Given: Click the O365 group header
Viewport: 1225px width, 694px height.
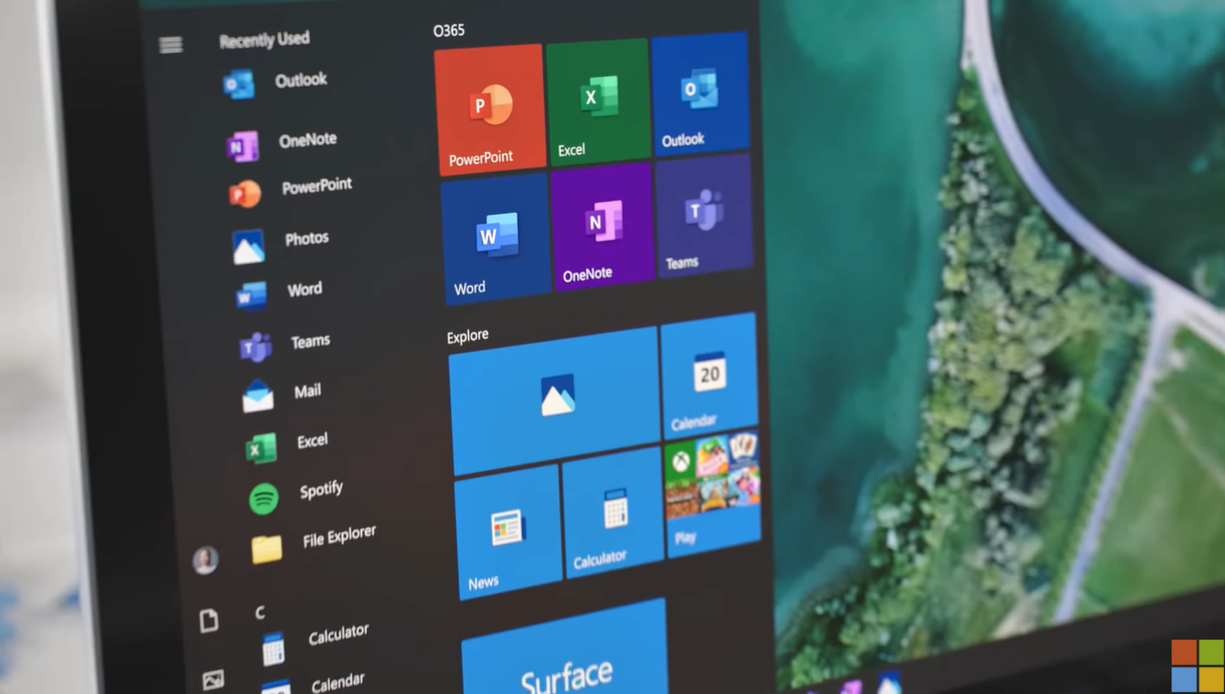Looking at the screenshot, I should tap(449, 31).
